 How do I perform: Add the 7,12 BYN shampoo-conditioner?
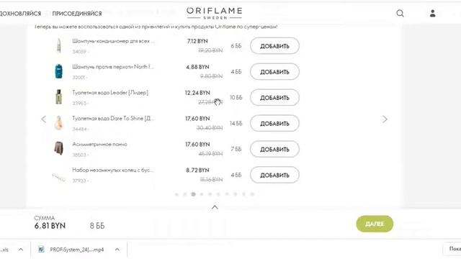[274, 46]
